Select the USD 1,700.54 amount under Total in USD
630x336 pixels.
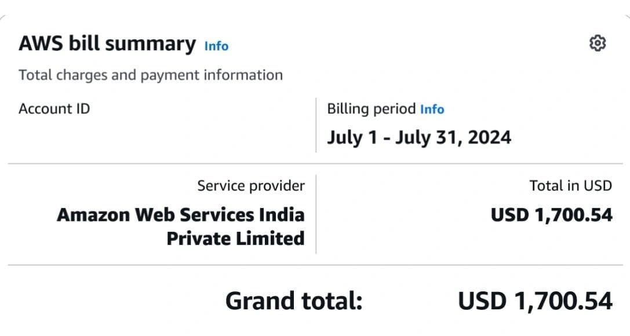[x=551, y=215]
